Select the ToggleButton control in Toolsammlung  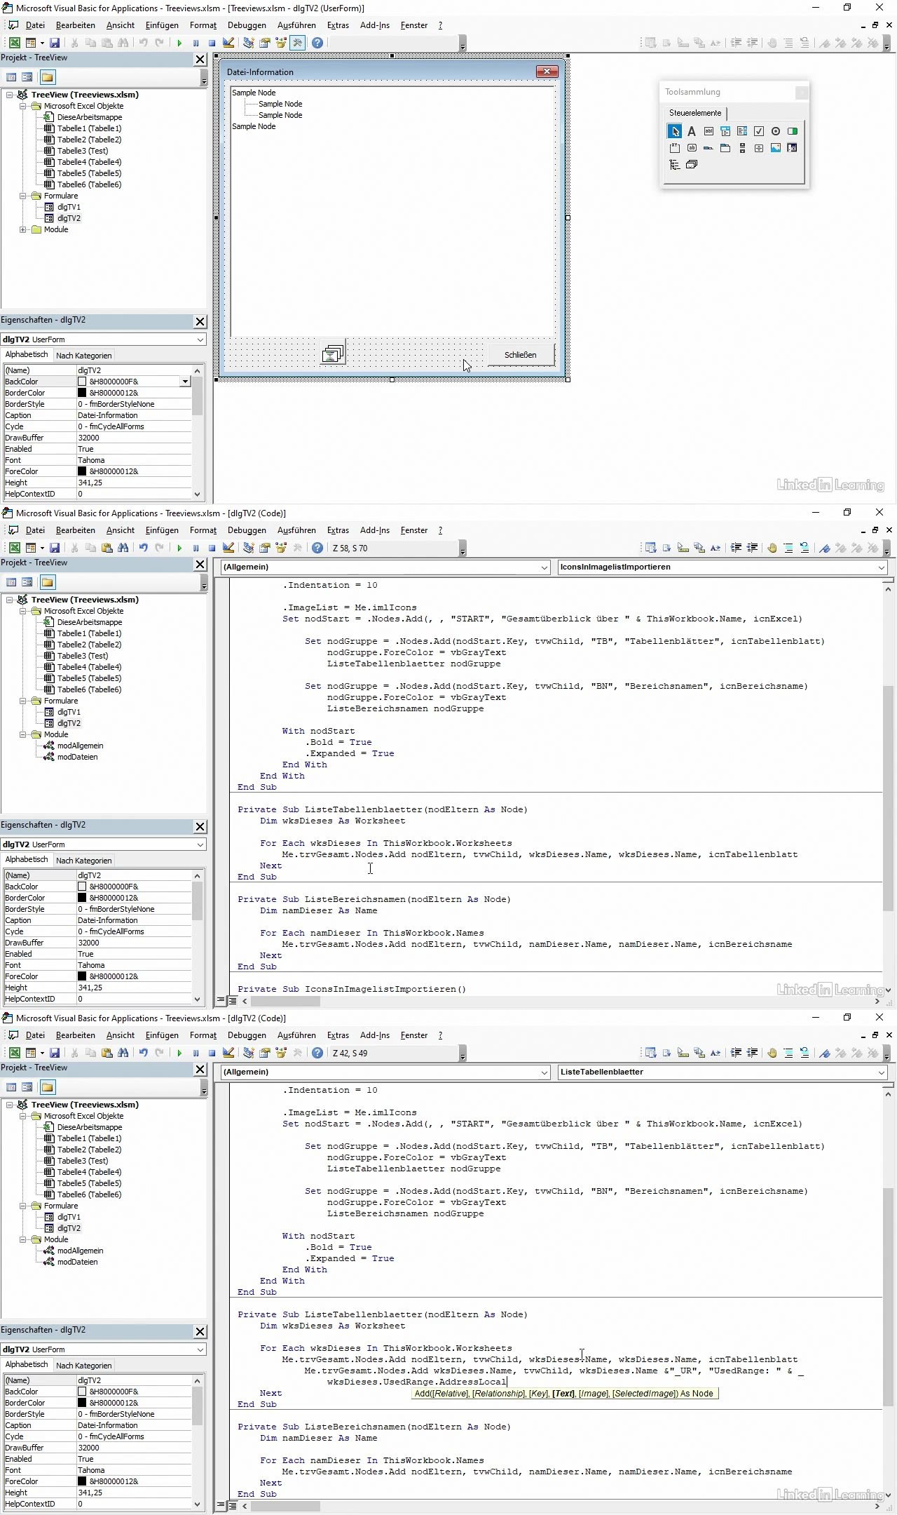pyautogui.click(x=793, y=131)
